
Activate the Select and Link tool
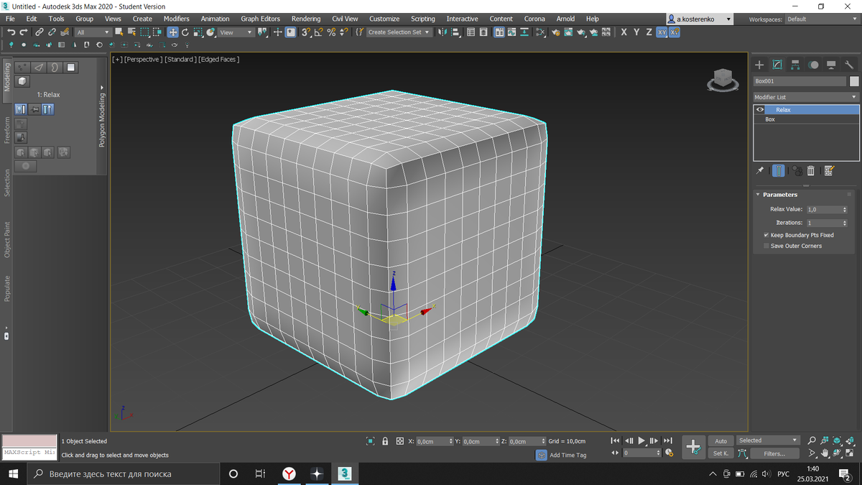(x=40, y=32)
